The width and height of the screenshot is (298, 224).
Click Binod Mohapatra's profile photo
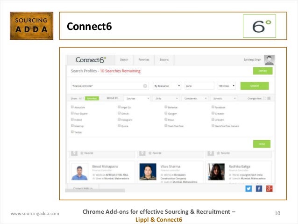(79, 172)
